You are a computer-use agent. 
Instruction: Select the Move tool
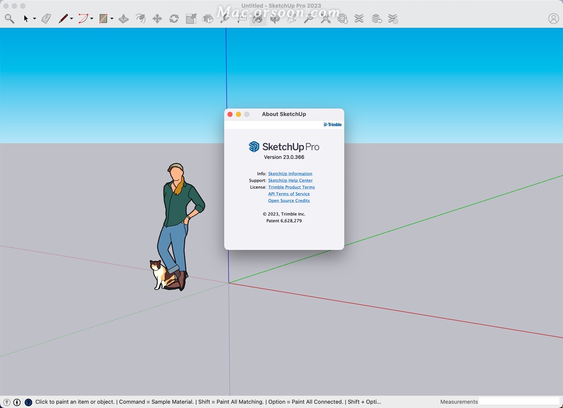point(157,18)
